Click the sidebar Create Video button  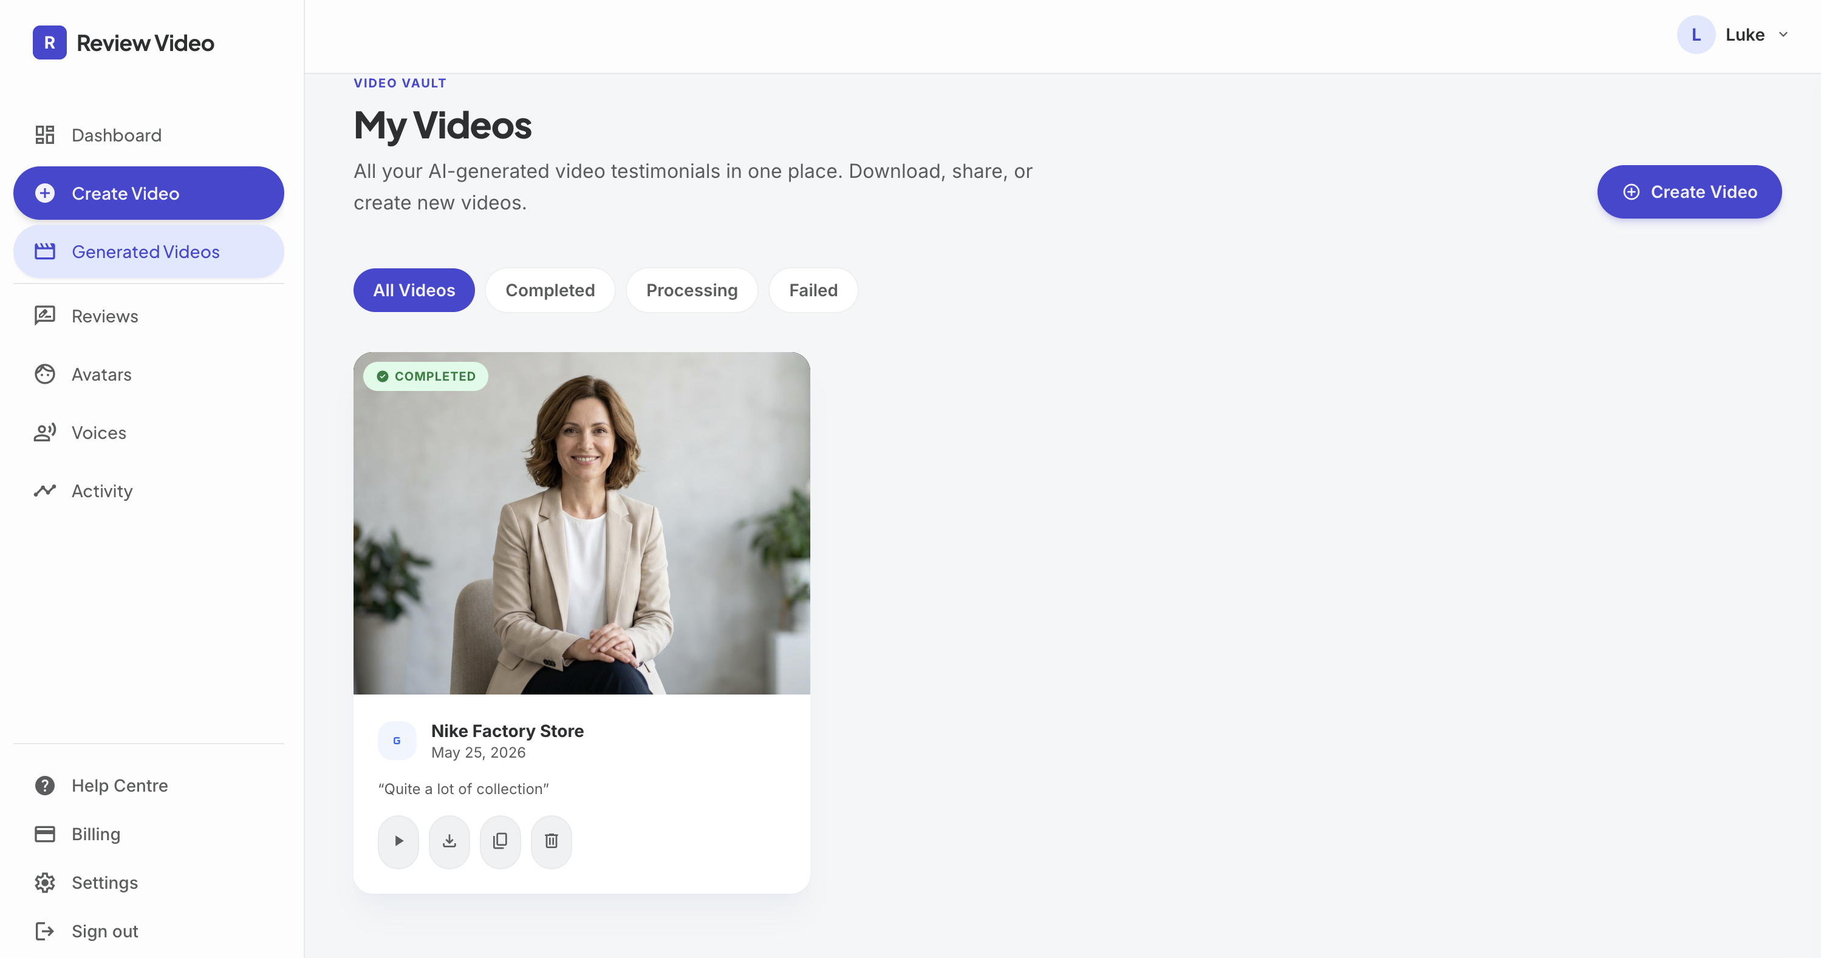(x=148, y=193)
